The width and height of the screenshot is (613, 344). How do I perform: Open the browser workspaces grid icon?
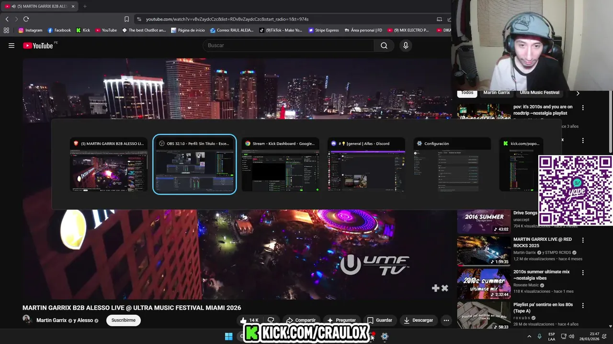click(6, 30)
